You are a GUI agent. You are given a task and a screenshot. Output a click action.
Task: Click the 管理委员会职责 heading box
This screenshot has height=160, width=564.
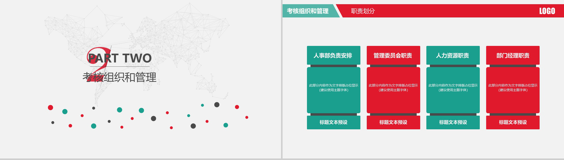[393, 56]
